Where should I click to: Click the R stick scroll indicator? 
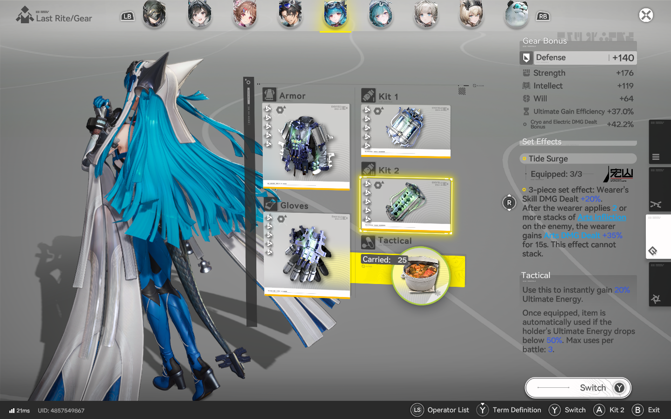click(509, 203)
